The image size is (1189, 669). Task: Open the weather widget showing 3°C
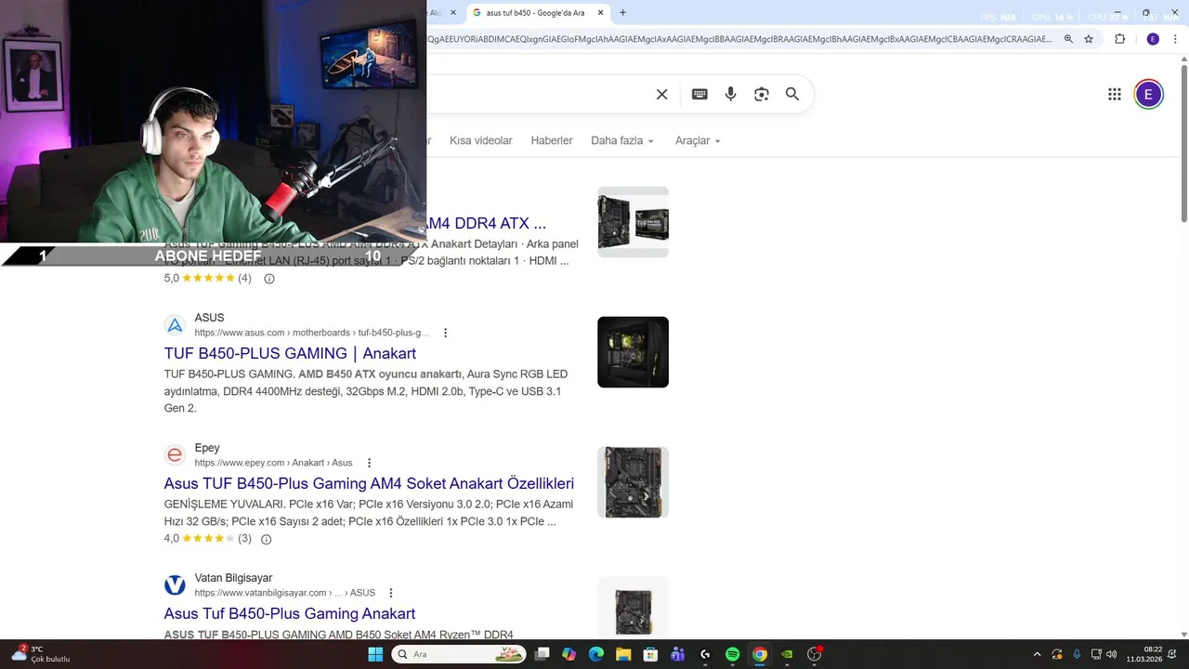[x=41, y=654]
